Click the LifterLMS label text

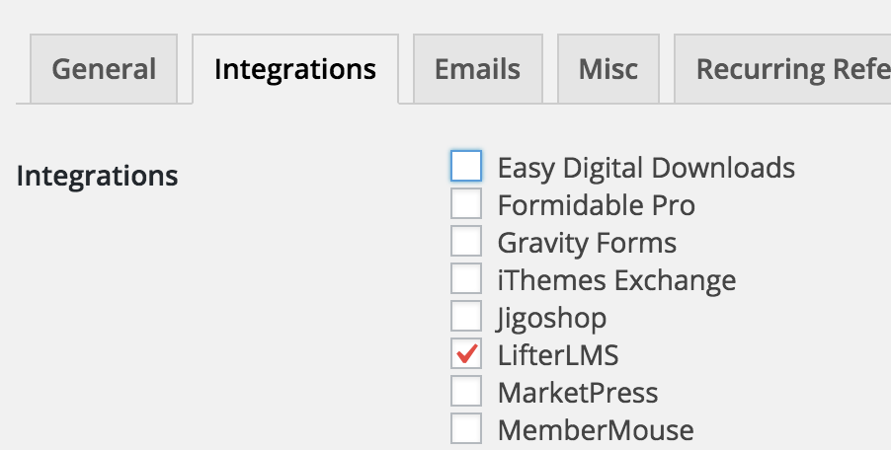point(558,355)
